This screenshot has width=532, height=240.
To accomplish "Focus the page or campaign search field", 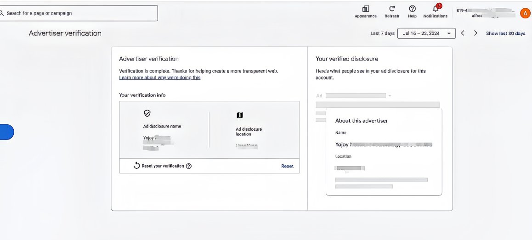I will 79,13.
